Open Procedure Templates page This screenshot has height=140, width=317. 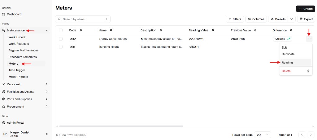[x=23, y=57]
